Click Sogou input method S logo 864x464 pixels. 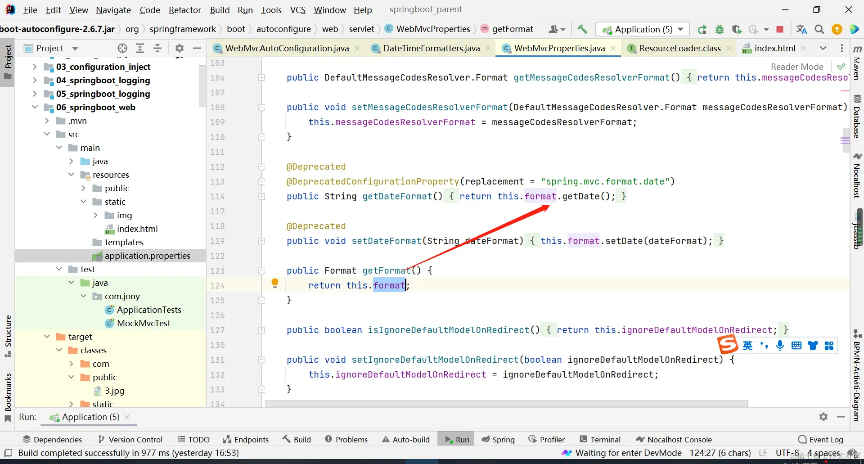(x=728, y=345)
